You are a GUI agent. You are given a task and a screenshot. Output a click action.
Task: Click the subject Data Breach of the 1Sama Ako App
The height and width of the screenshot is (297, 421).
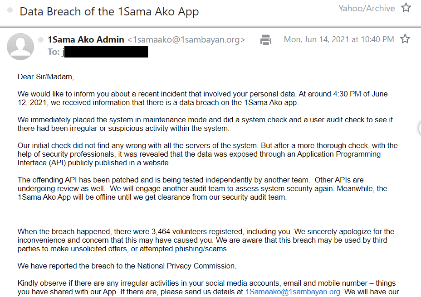click(x=109, y=12)
